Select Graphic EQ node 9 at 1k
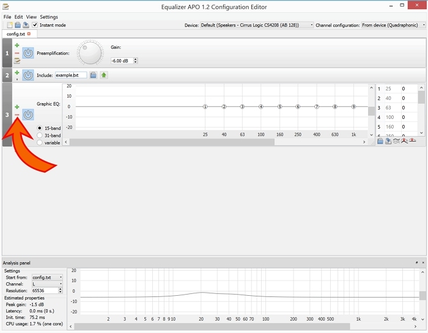The image size is (428, 333). pos(354,107)
